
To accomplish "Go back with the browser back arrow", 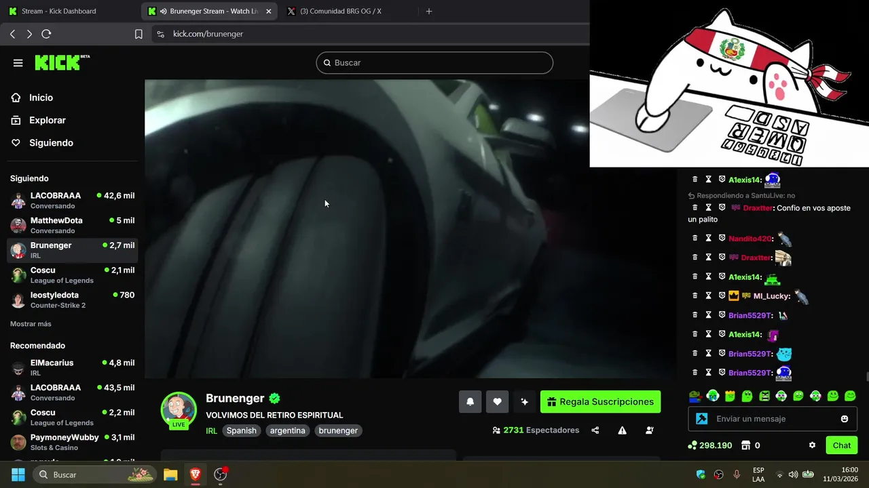I will pos(12,34).
